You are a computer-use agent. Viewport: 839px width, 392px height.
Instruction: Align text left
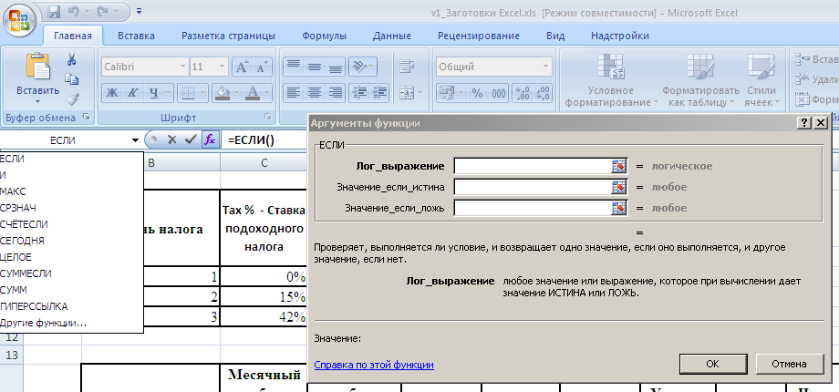(x=294, y=92)
